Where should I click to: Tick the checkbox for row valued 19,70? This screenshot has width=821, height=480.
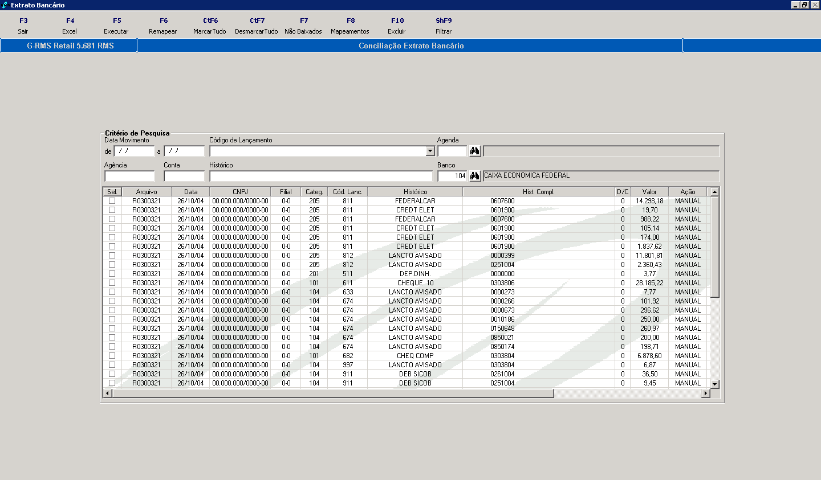(x=112, y=210)
